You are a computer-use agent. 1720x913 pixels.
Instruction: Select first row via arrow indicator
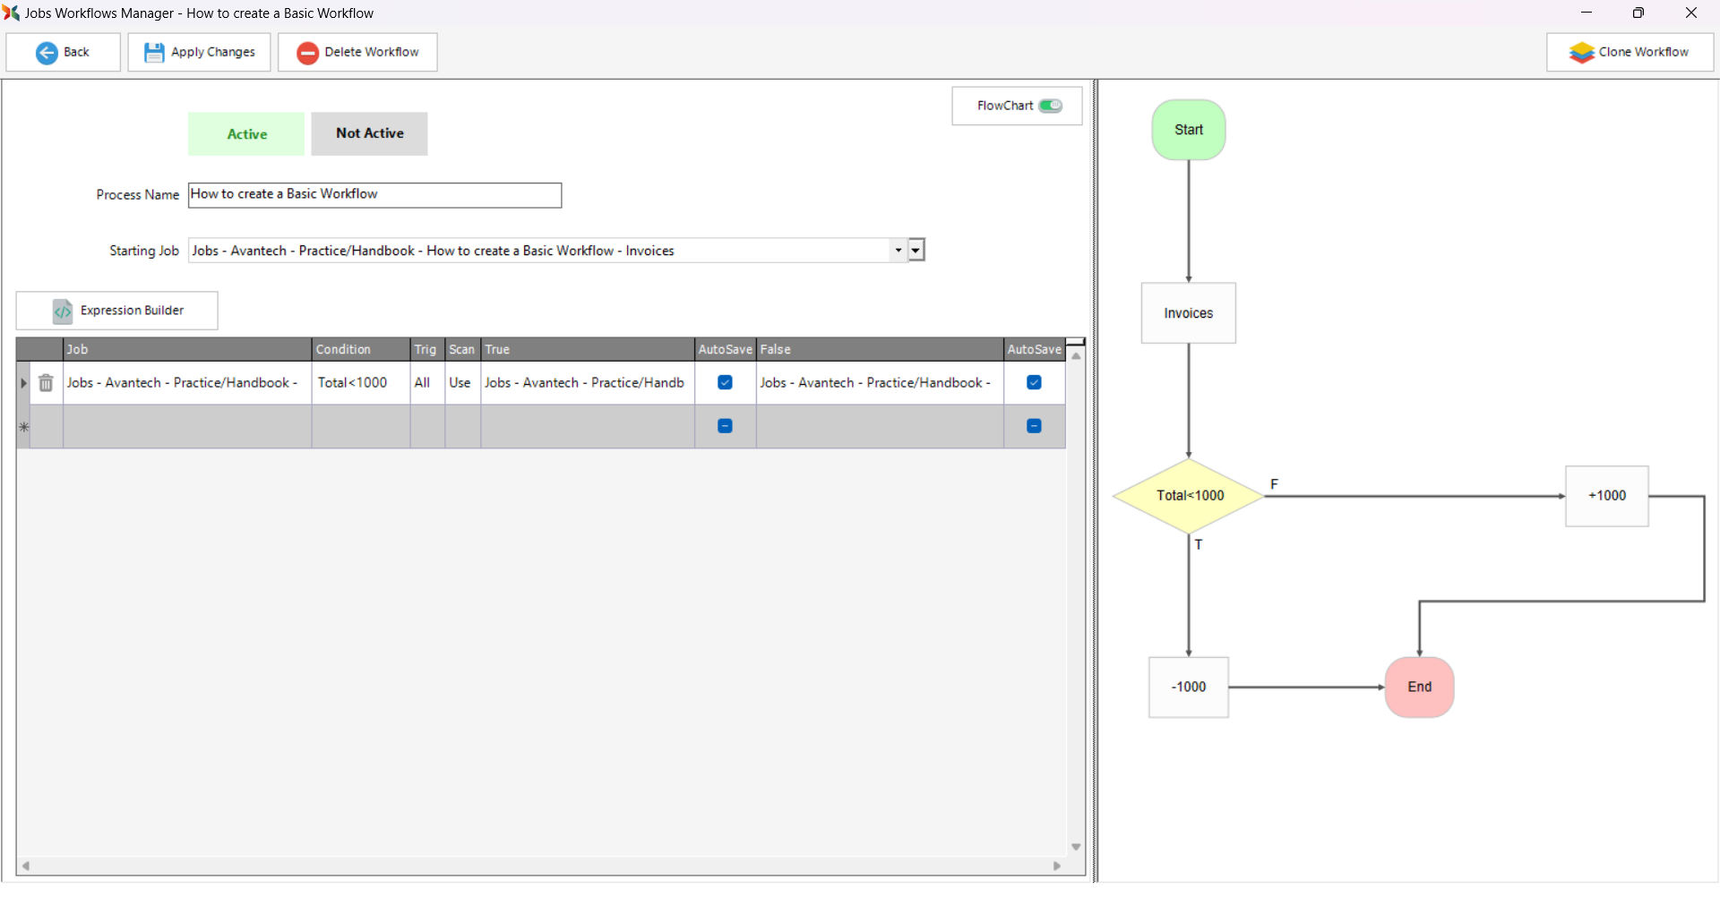[x=24, y=383]
